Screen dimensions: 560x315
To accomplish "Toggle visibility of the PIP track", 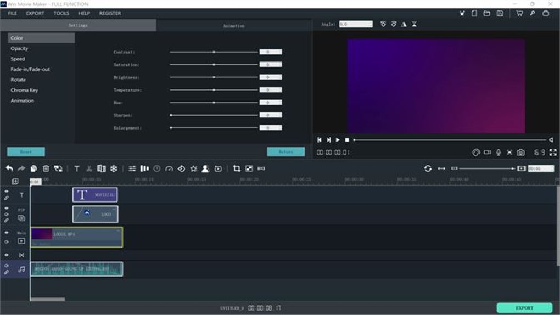I will tap(7, 208).
